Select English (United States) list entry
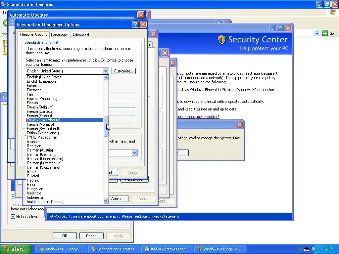The image size is (339, 254). pyautogui.click(x=65, y=77)
